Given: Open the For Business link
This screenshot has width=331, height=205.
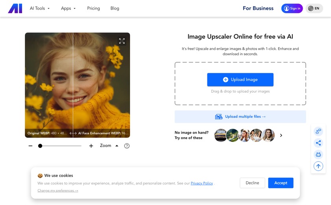Looking at the screenshot, I should (258, 8).
